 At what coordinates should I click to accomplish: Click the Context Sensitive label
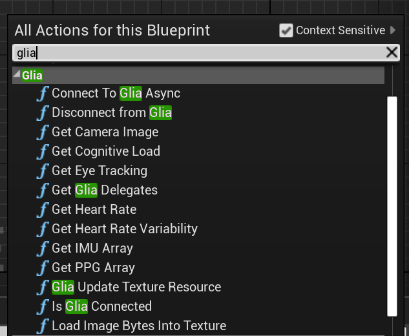tap(341, 30)
